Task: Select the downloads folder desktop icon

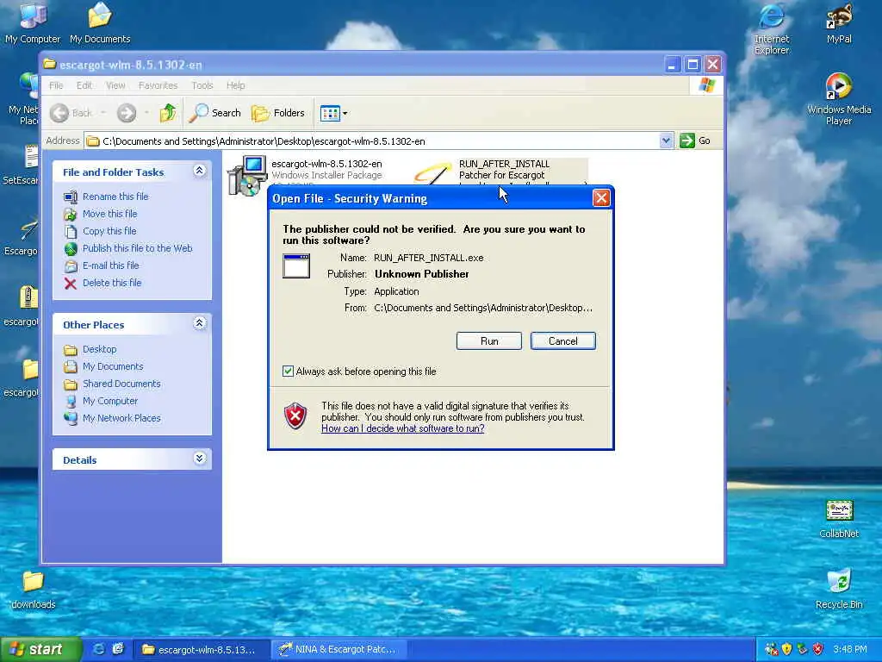Action: 34,590
